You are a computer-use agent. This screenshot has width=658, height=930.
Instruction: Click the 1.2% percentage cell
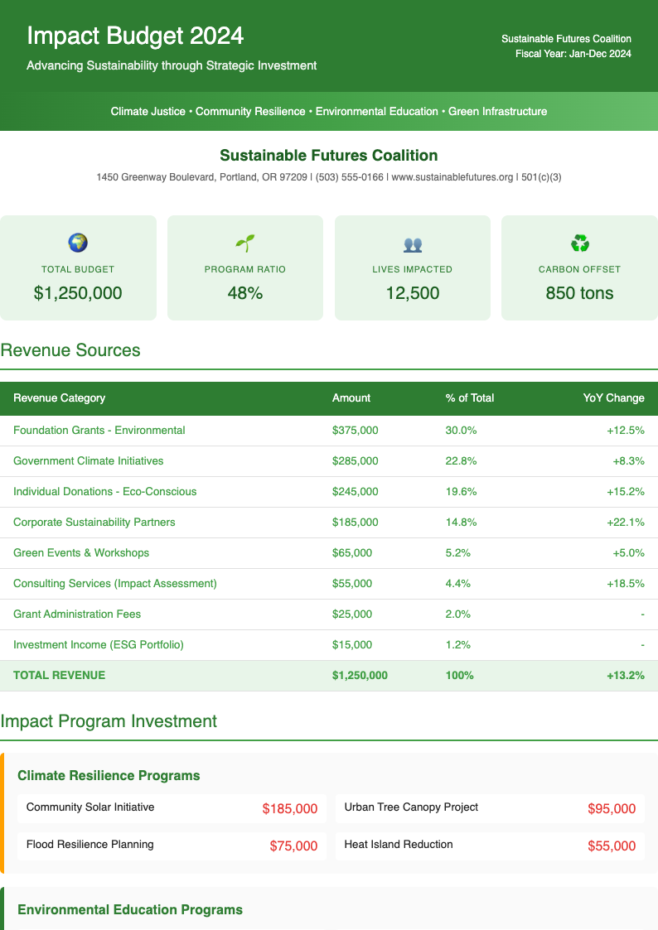(x=458, y=645)
